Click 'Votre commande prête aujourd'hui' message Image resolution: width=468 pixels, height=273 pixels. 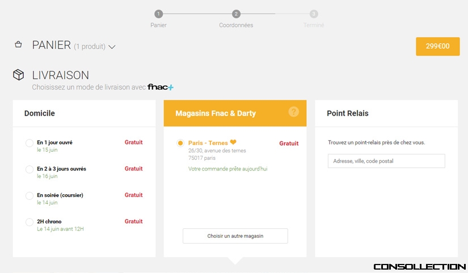227,169
